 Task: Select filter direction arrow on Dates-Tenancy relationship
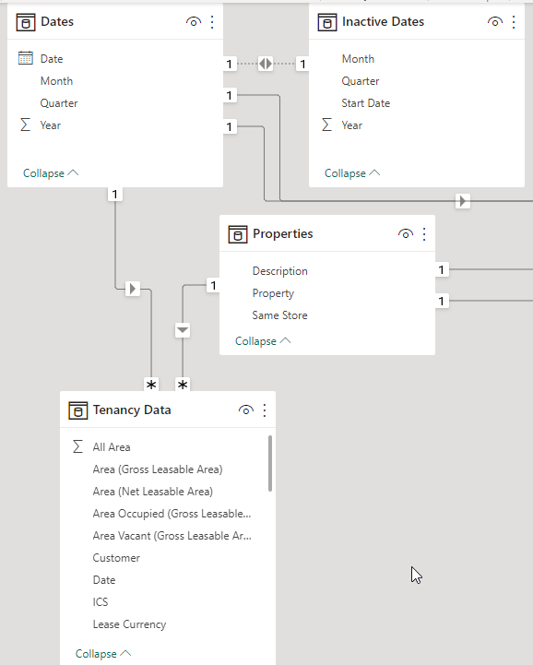tap(133, 289)
